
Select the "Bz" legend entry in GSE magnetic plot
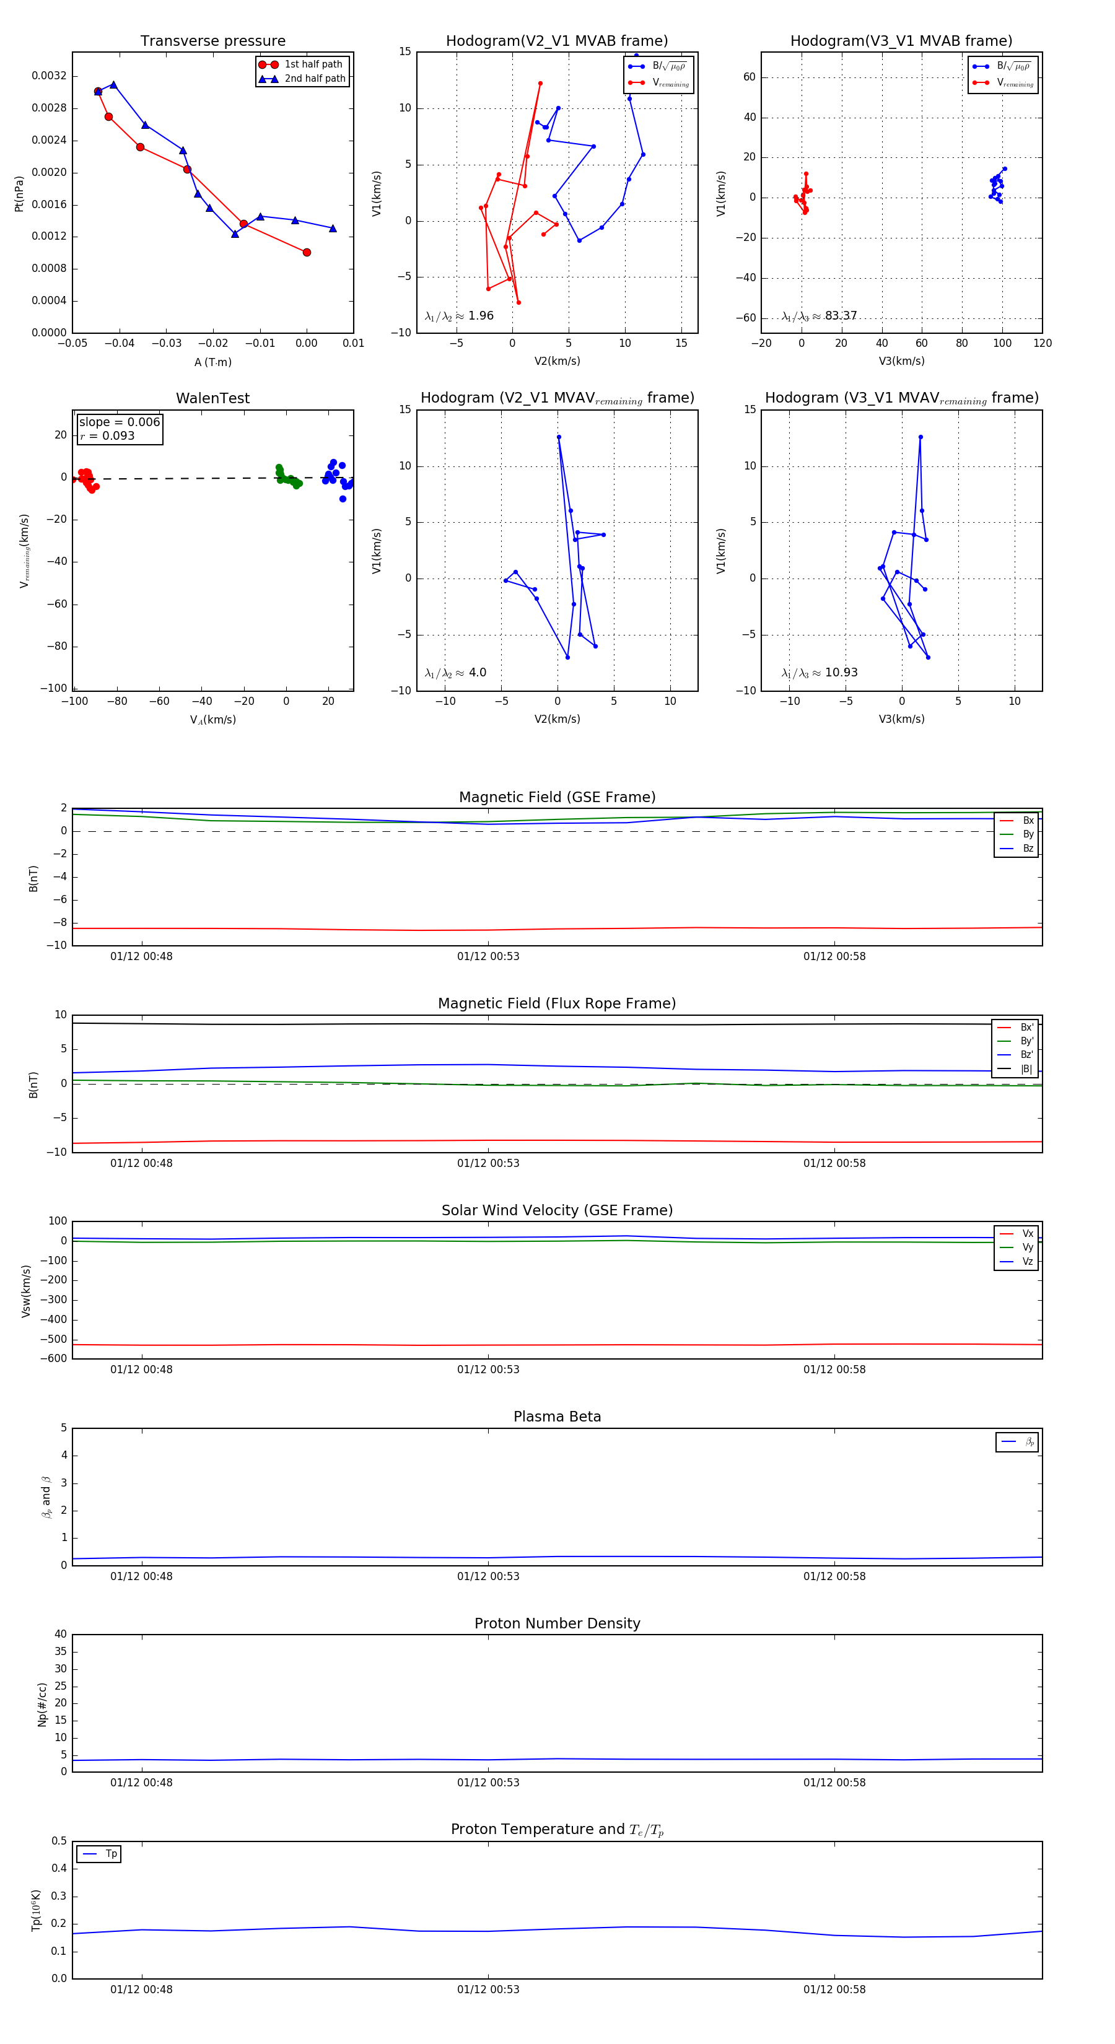pos(1017,848)
